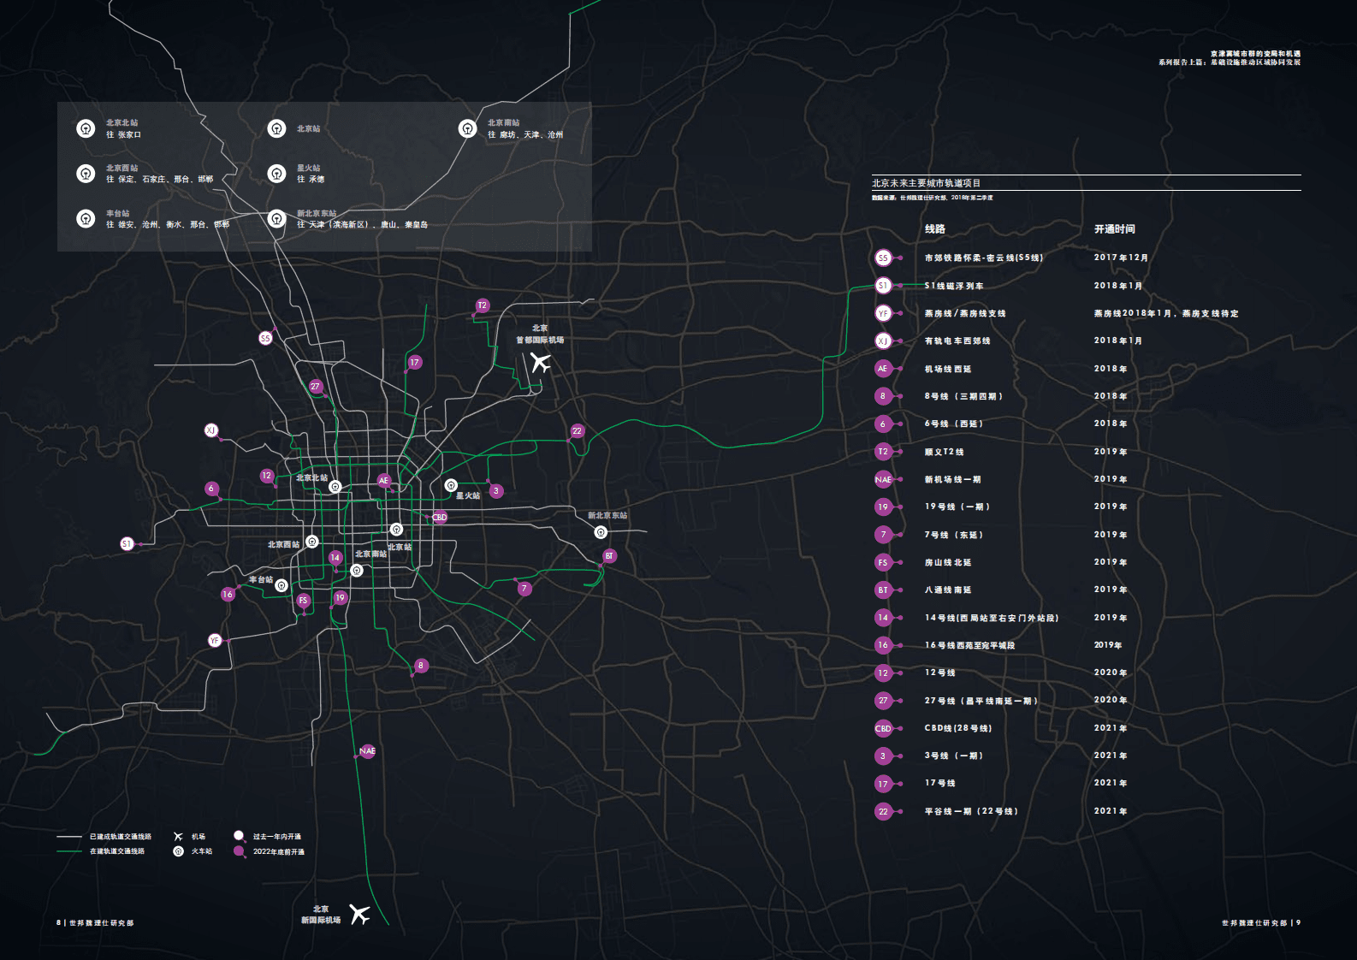Click the train station icon in bottom legend

pos(178,851)
